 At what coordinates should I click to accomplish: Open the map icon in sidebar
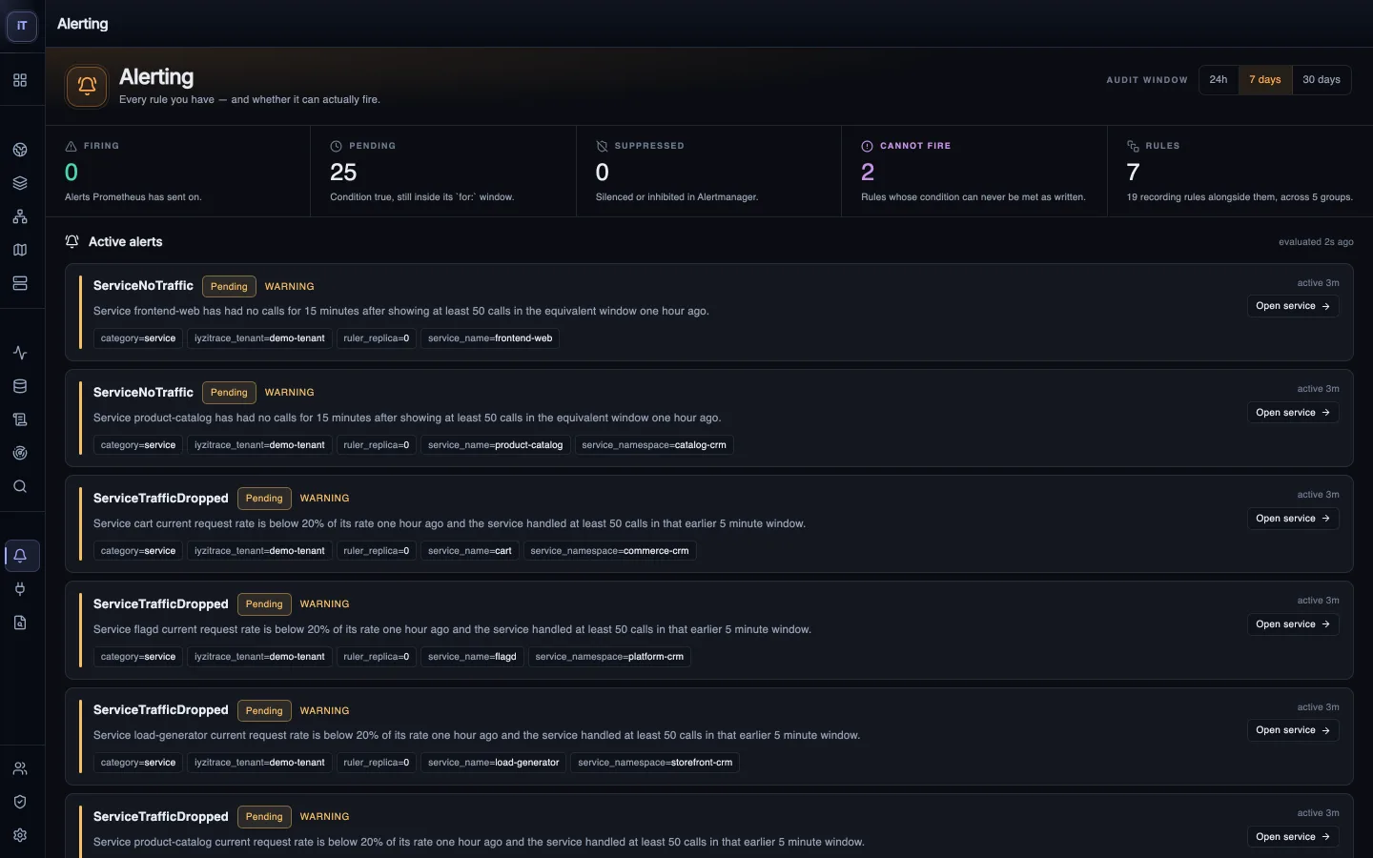point(20,250)
